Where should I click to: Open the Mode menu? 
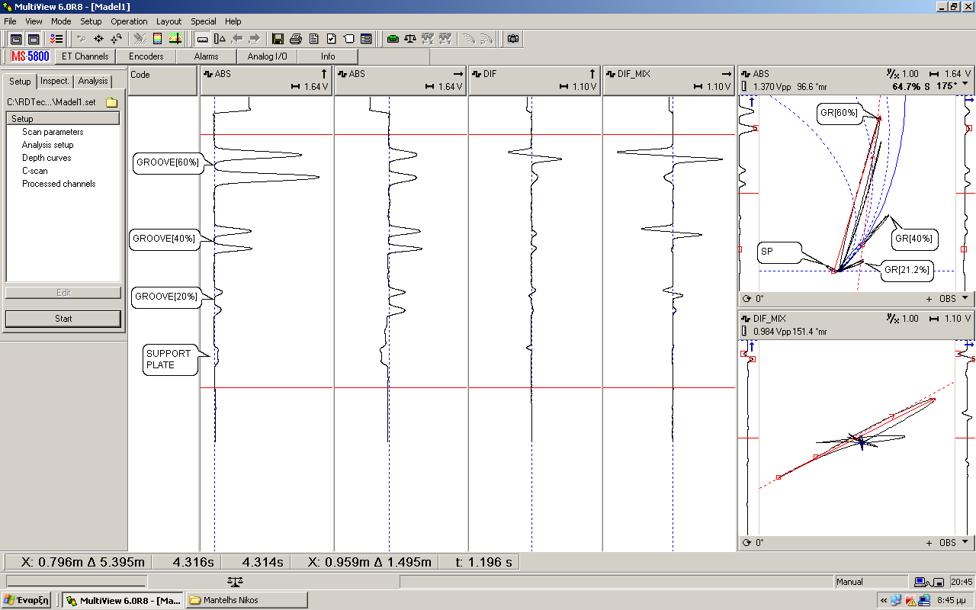tap(61, 21)
